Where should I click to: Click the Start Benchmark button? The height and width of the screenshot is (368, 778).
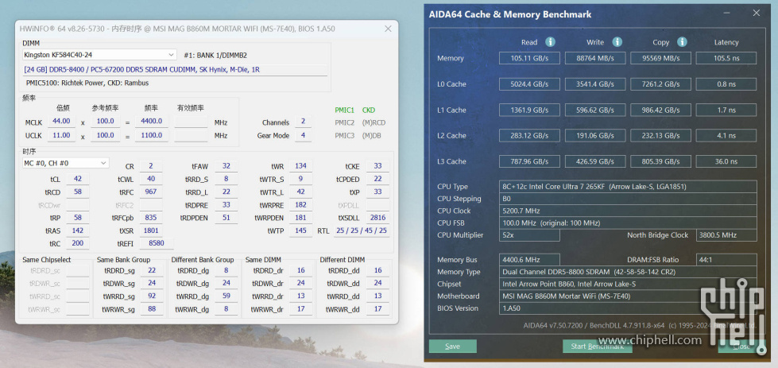point(598,347)
